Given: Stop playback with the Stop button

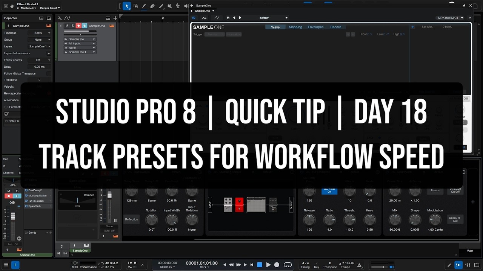Looking at the screenshot, I should 260,265.
